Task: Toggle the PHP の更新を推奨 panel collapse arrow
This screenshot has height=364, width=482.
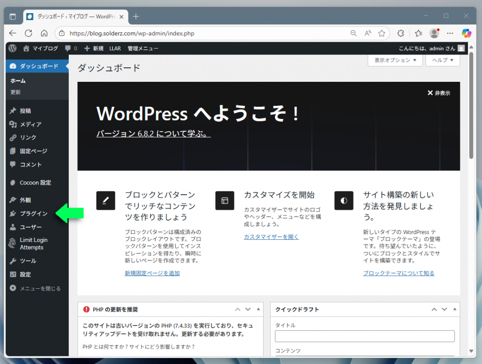Action: pos(258,309)
